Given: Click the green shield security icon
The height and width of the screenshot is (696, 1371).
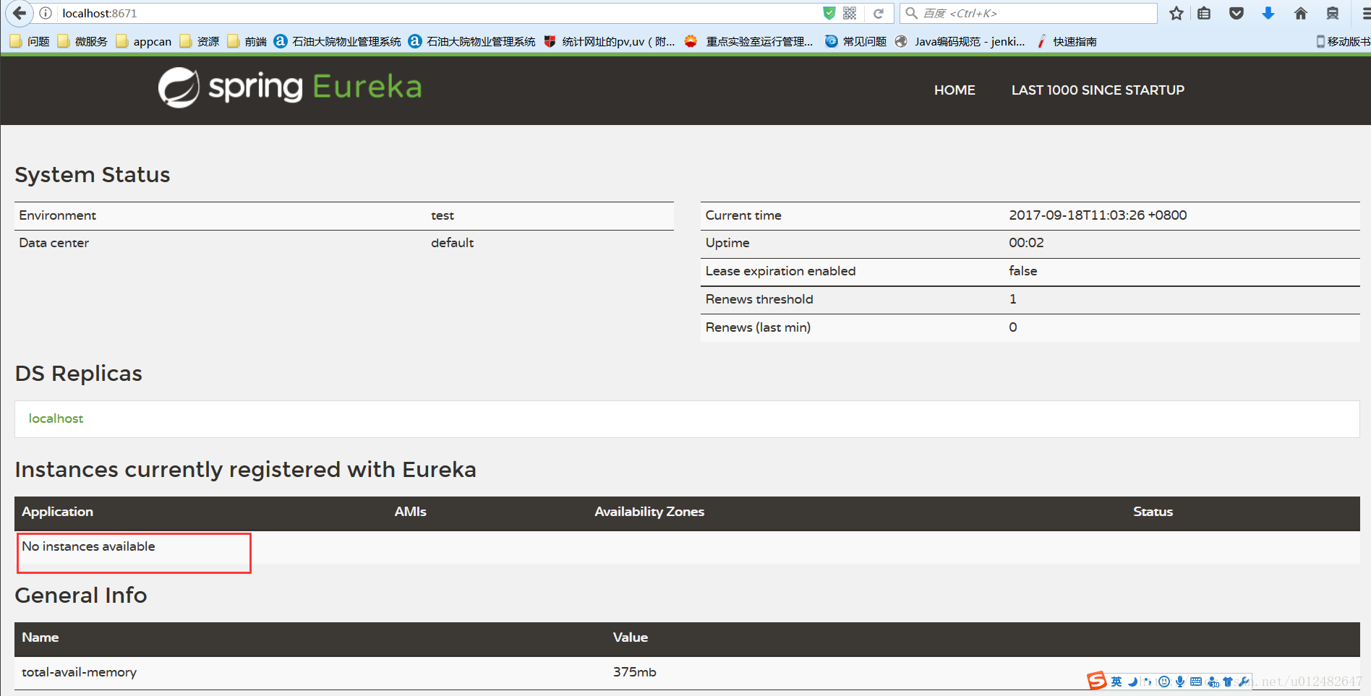Looking at the screenshot, I should 829,13.
